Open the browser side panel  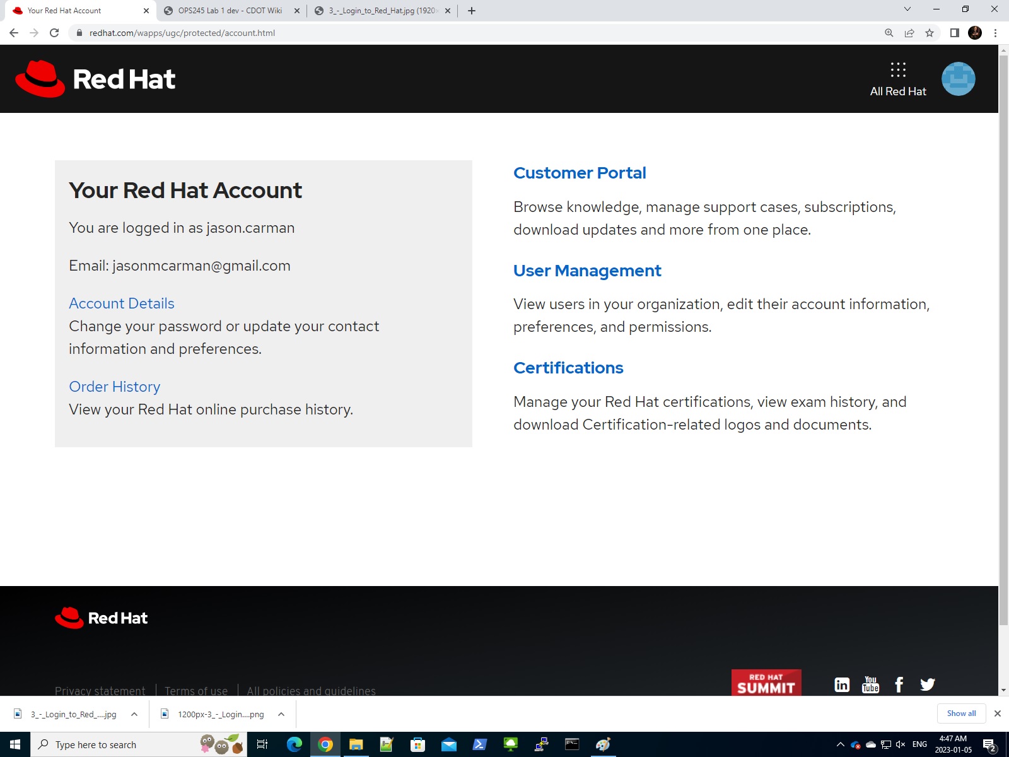(x=955, y=33)
